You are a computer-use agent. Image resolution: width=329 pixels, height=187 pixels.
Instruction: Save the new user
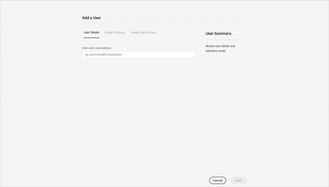pyautogui.click(x=239, y=180)
